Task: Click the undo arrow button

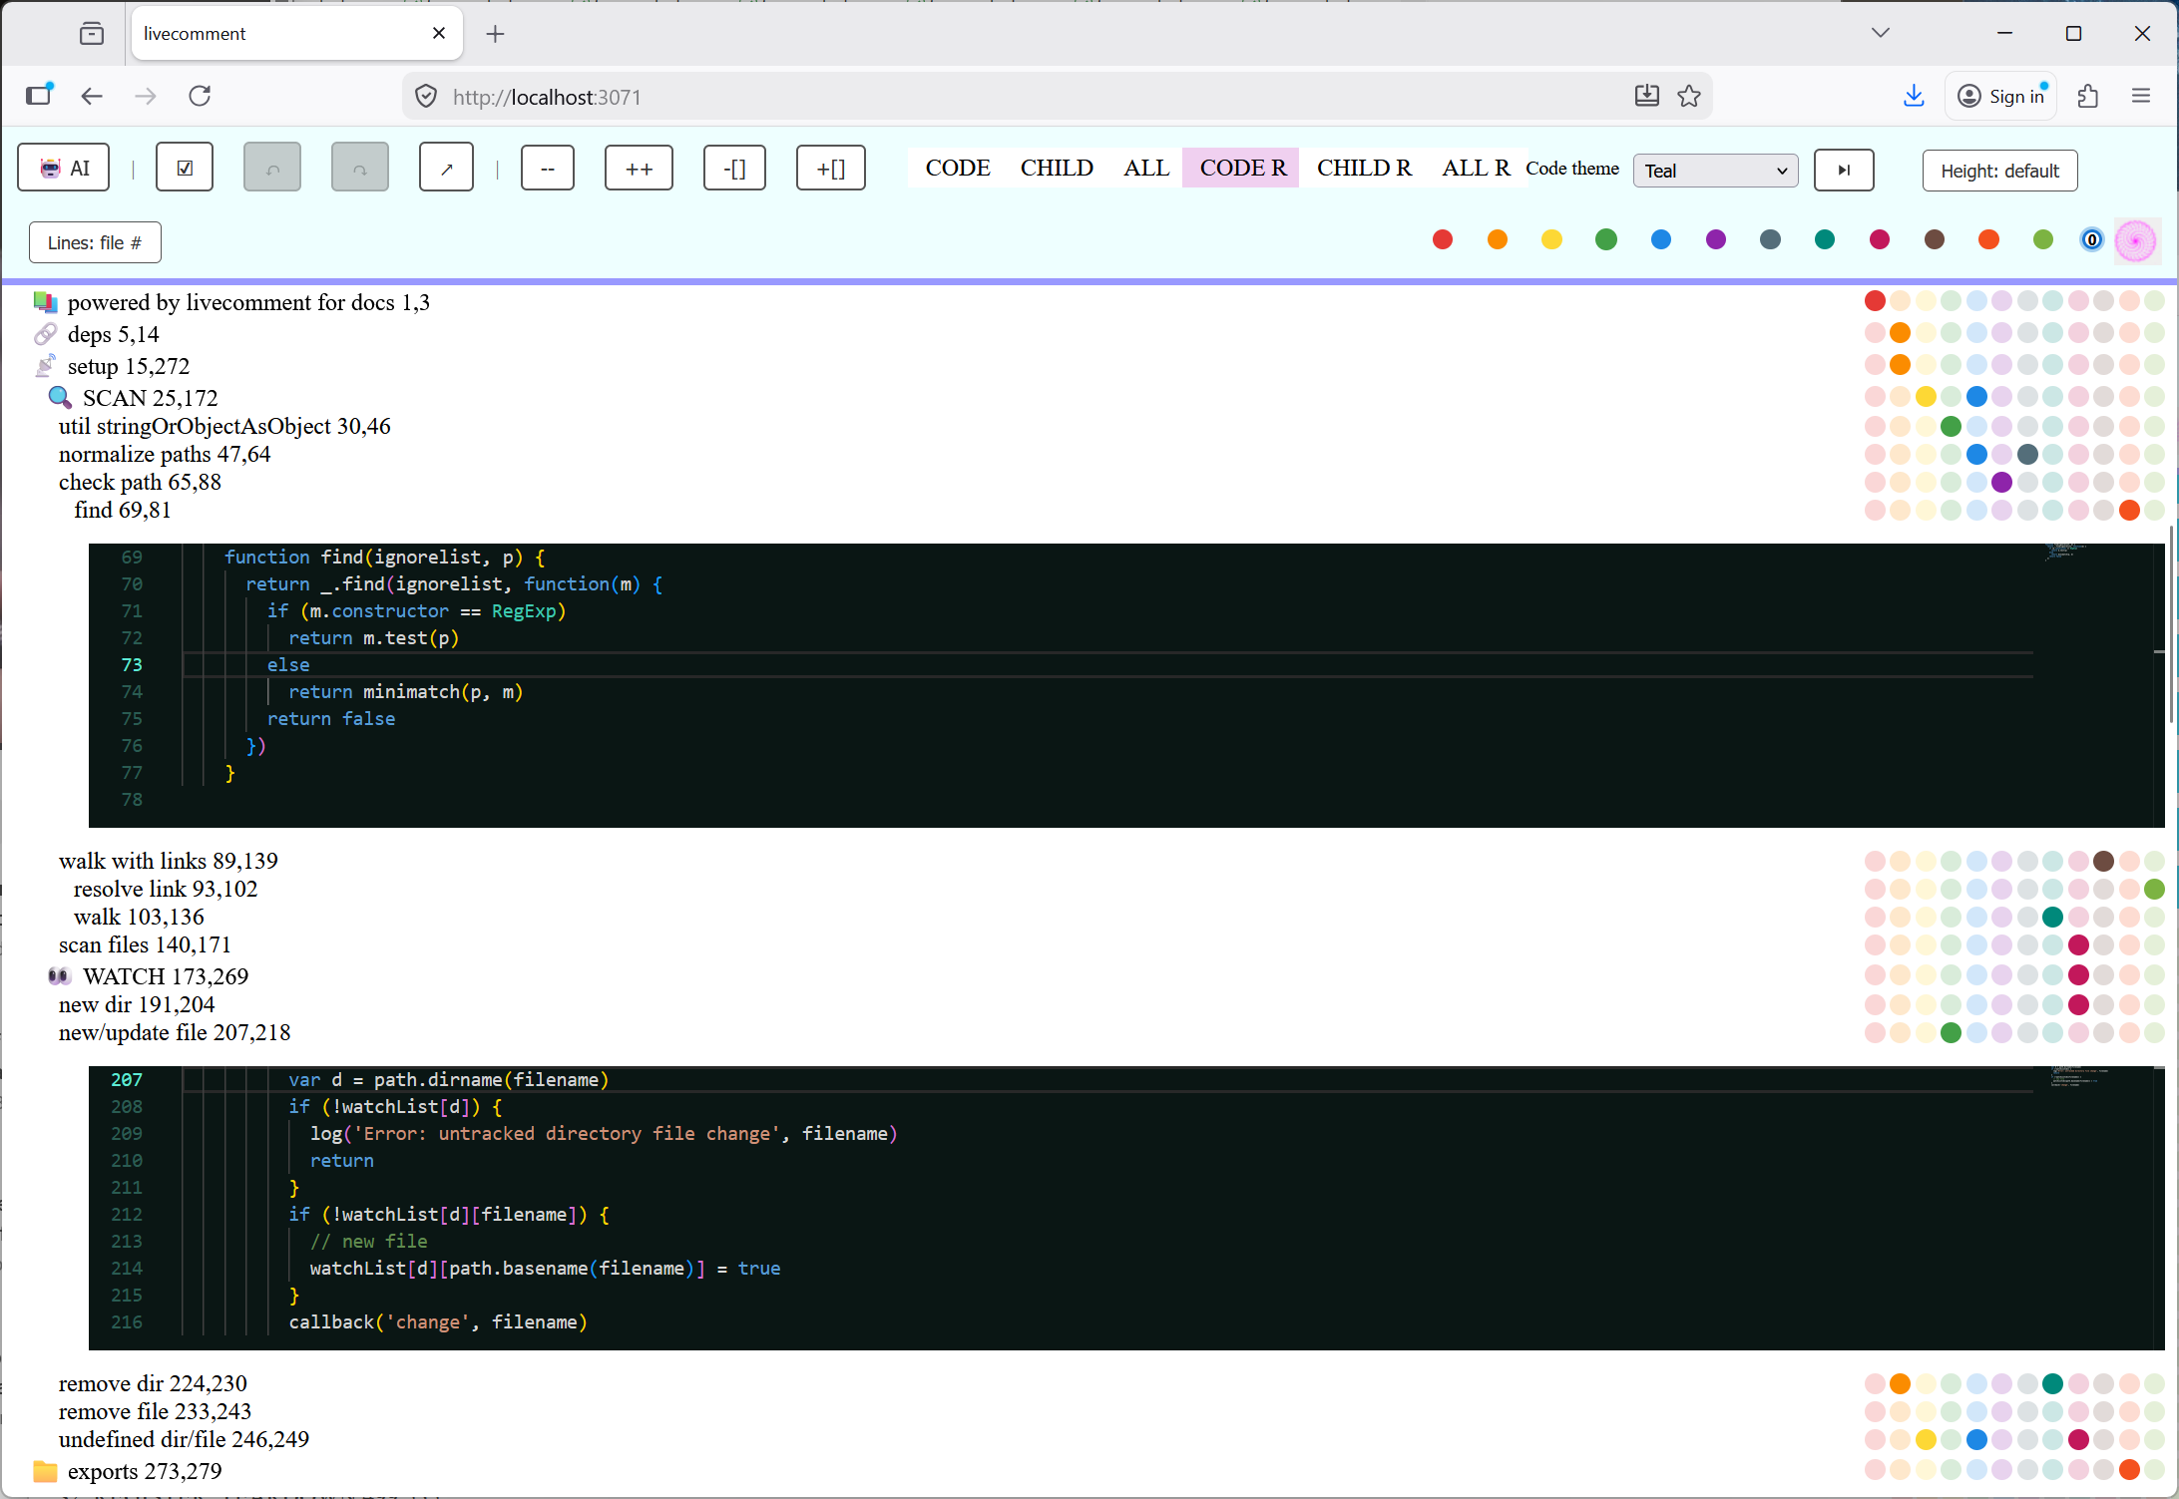Action: [x=272, y=169]
